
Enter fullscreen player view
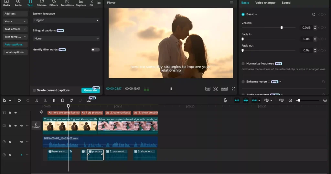(x=233, y=89)
